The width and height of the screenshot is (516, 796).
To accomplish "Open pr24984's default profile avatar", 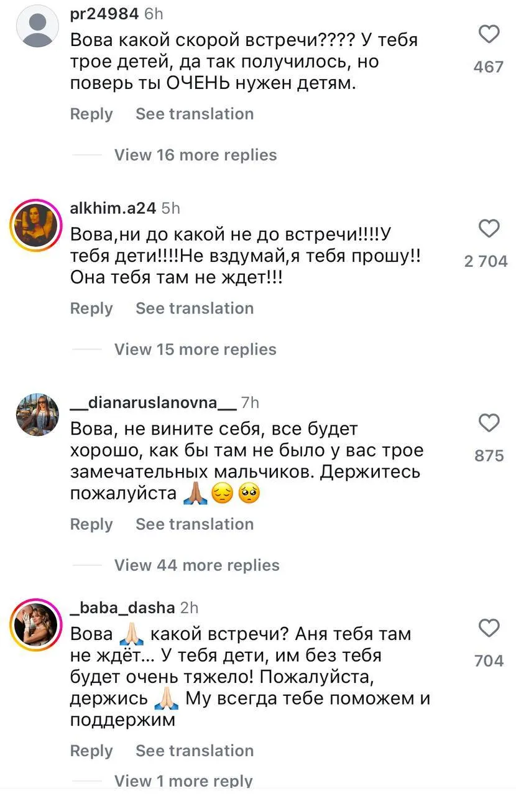I will (37, 25).
